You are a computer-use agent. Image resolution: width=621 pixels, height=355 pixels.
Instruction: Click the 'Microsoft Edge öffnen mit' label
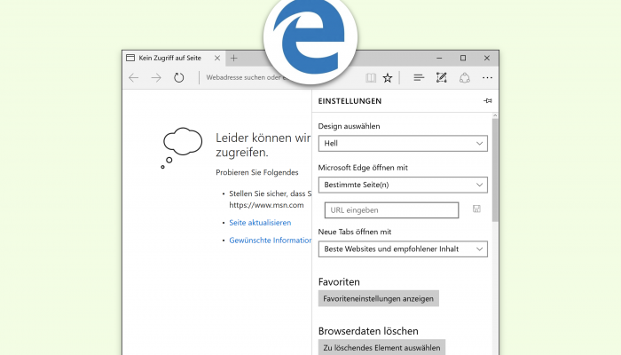(x=363, y=168)
